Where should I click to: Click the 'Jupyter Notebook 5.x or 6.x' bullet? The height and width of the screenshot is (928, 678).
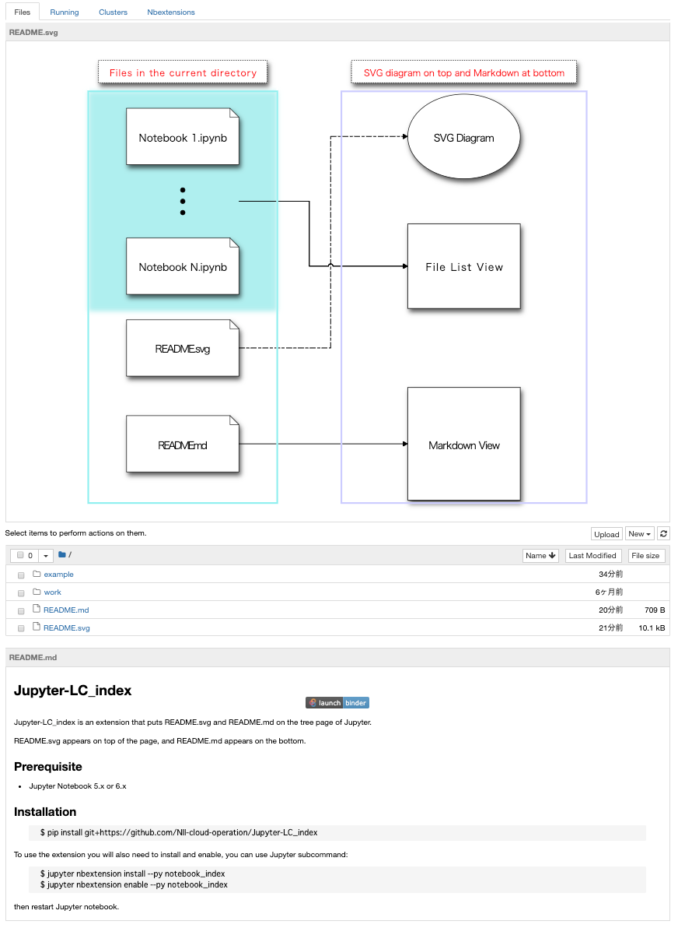78,786
